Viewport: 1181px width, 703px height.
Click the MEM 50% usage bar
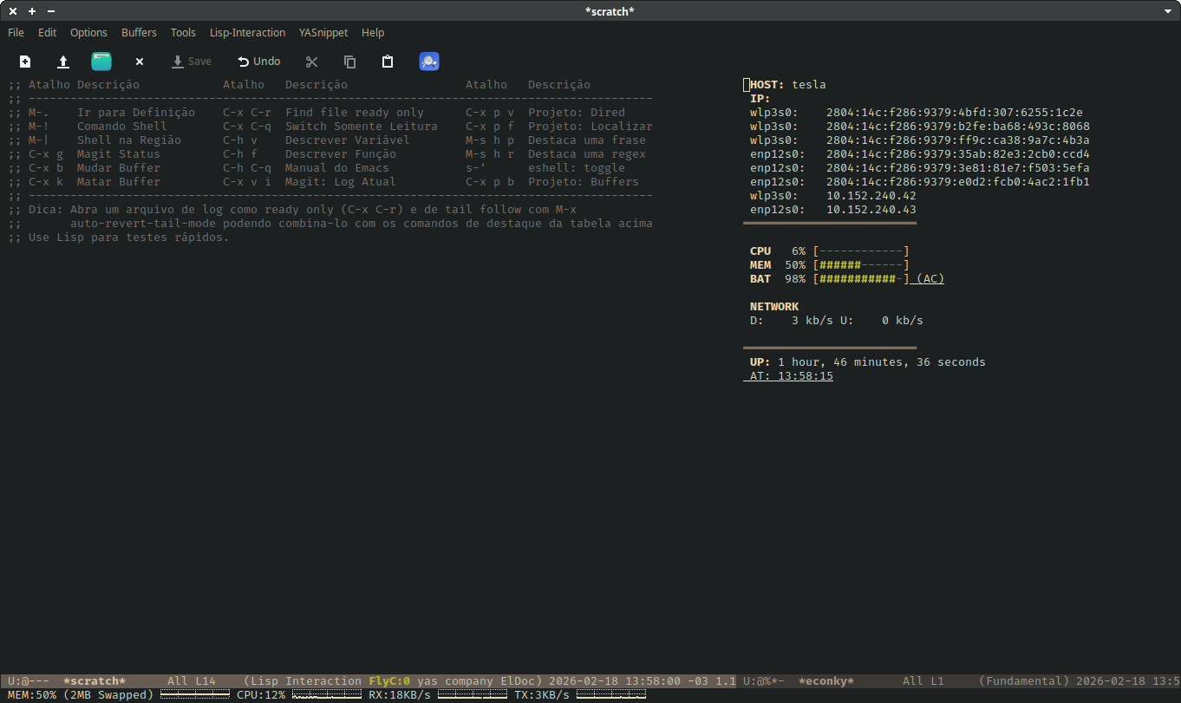861,265
